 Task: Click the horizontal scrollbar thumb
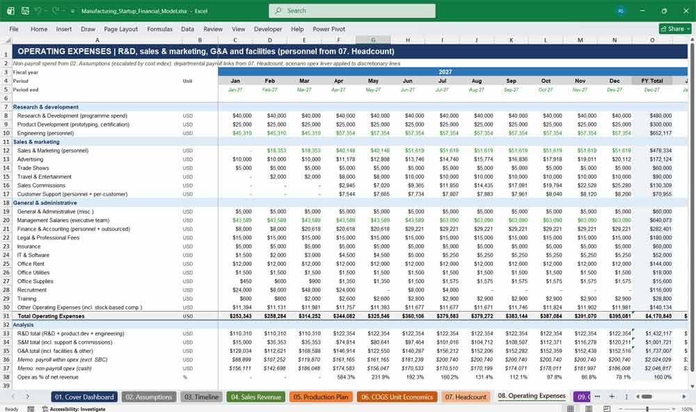(647, 397)
